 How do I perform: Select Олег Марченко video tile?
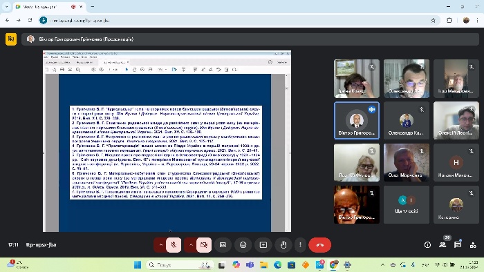tap(407, 162)
